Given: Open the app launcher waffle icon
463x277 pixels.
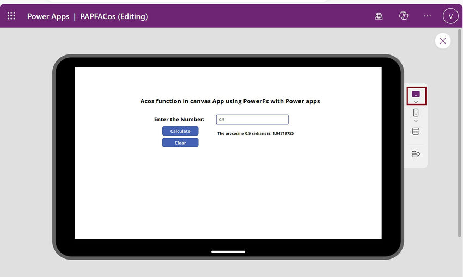Looking at the screenshot, I should 11,16.
